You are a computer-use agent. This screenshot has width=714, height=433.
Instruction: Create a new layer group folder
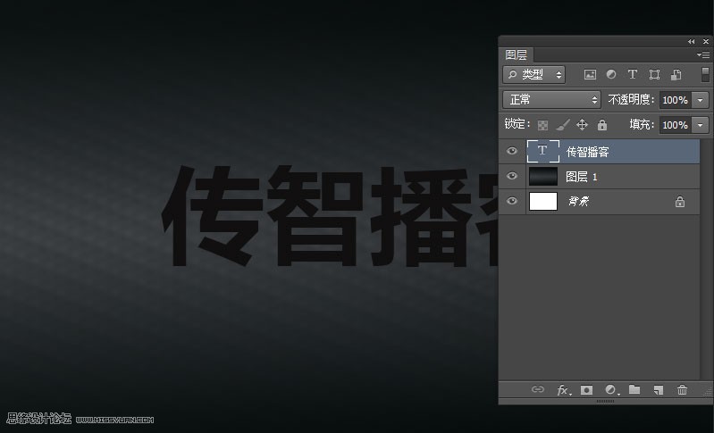[x=634, y=390]
